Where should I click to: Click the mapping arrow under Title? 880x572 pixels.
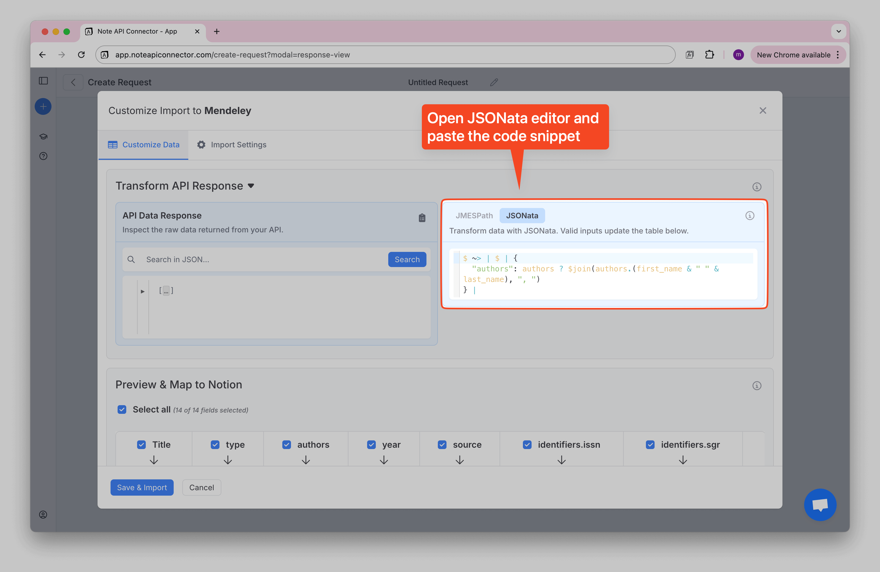[154, 460]
